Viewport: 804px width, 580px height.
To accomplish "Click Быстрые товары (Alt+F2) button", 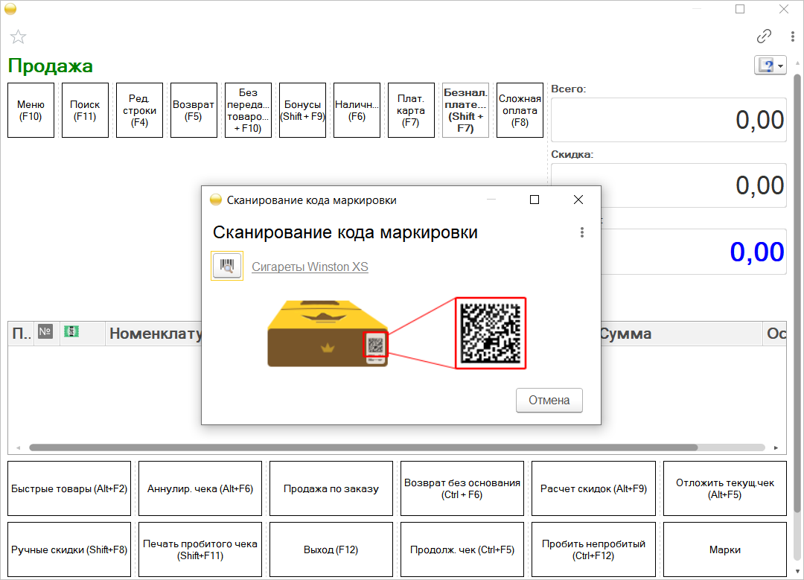I will [x=69, y=488].
